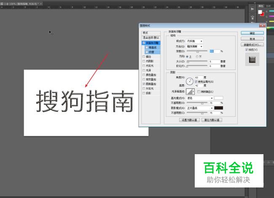Click the 高度 altitude value field

(199, 86)
